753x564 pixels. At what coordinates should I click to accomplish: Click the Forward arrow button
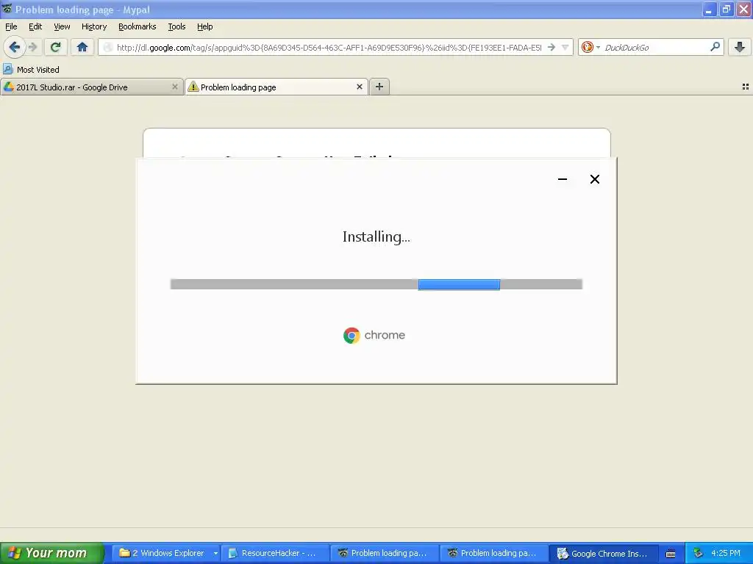(32, 47)
